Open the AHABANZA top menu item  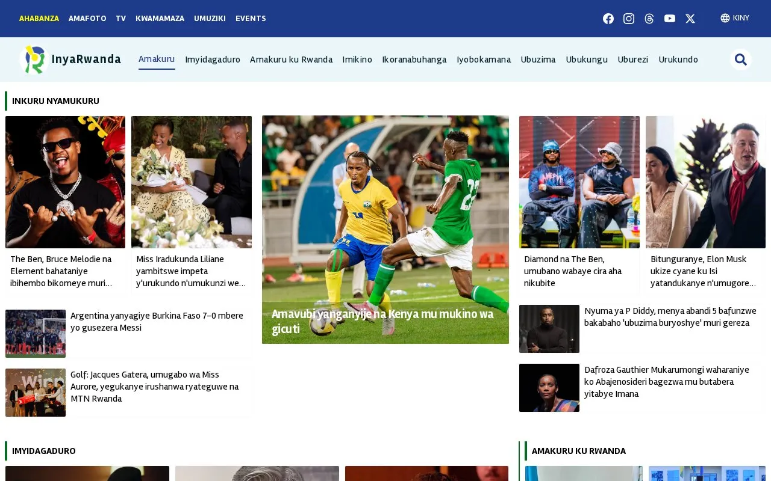coord(39,19)
